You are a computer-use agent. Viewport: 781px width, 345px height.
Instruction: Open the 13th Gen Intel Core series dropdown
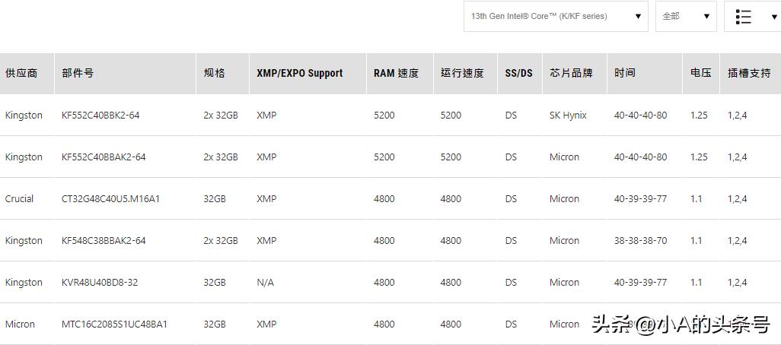click(x=555, y=16)
